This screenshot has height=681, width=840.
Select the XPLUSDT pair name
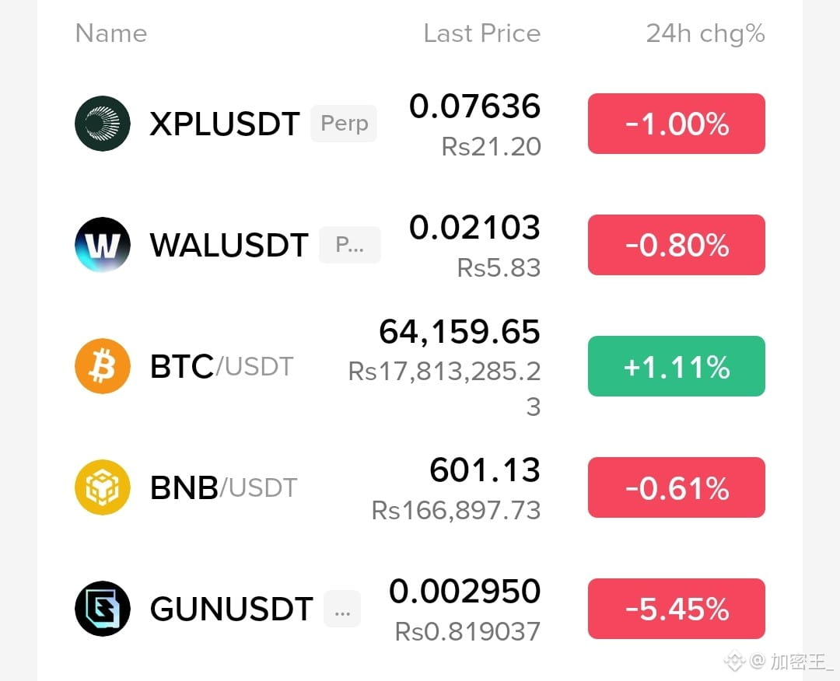225,124
